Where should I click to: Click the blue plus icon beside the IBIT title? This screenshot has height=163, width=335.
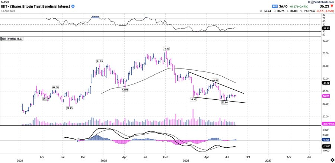click(x=73, y=6)
